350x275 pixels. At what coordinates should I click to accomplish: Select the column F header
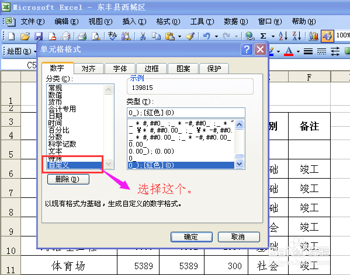309,77
